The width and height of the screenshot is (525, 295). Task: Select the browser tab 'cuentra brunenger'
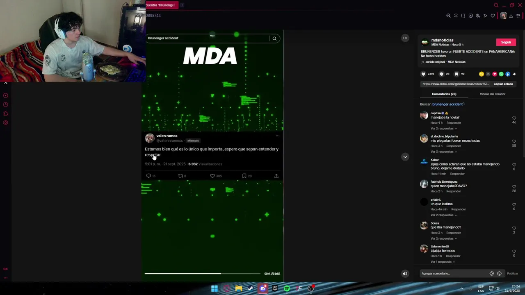pos(161,5)
